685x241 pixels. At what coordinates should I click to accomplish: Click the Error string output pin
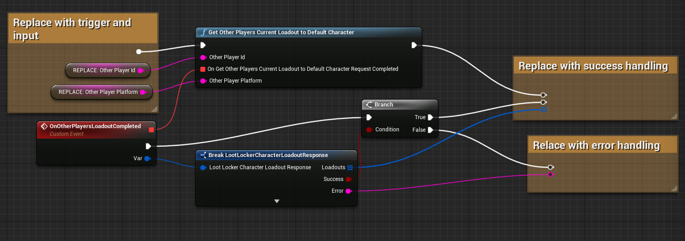(348, 191)
